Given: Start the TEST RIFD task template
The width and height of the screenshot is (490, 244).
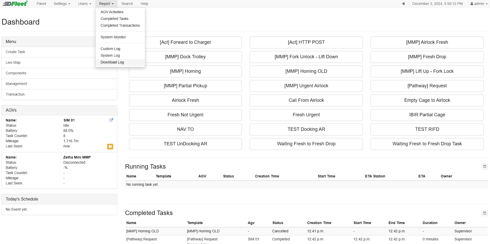Looking at the screenshot, I should (427, 130).
